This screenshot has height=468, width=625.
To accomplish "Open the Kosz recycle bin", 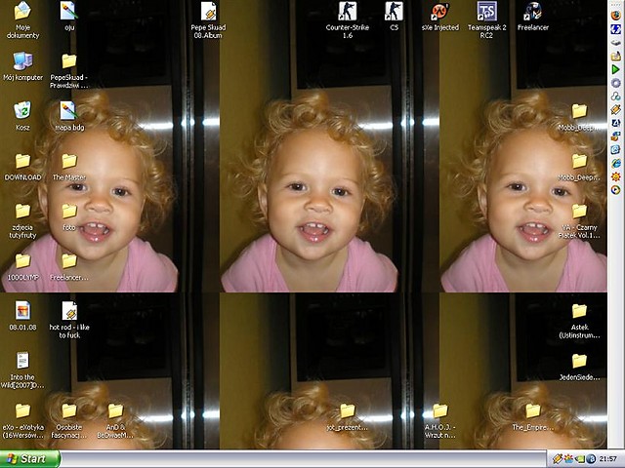I will point(22,116).
